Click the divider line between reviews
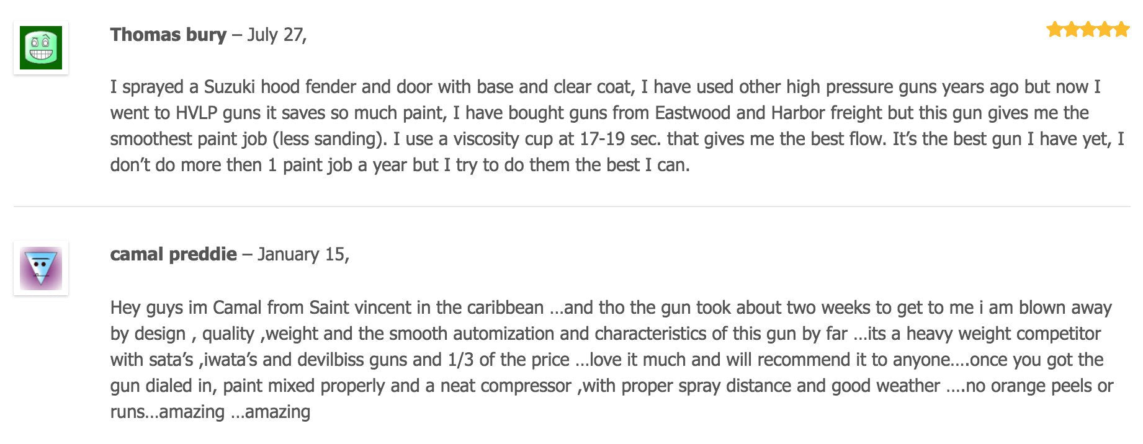 [571, 206]
